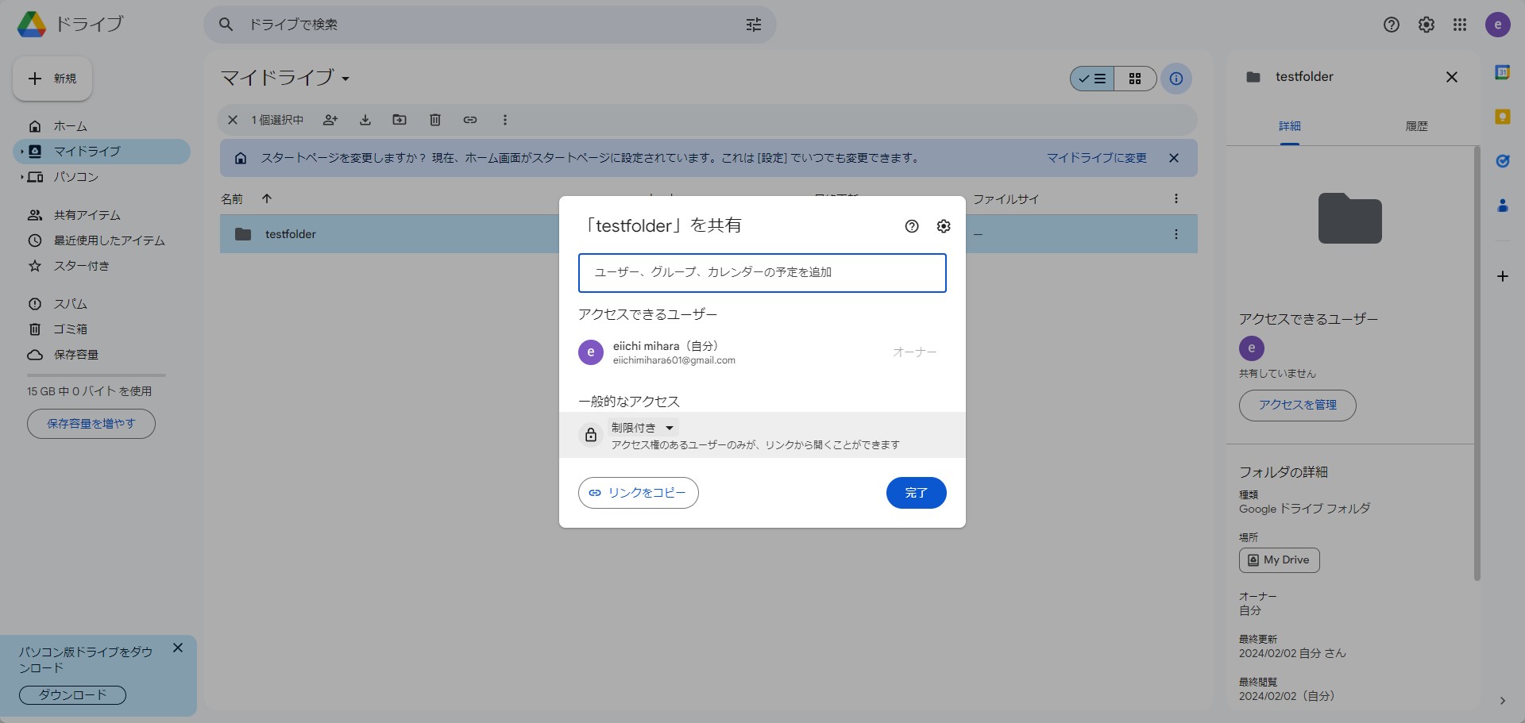Toggle name sort direction arrow
This screenshot has width=1525, height=723.
pos(267,198)
